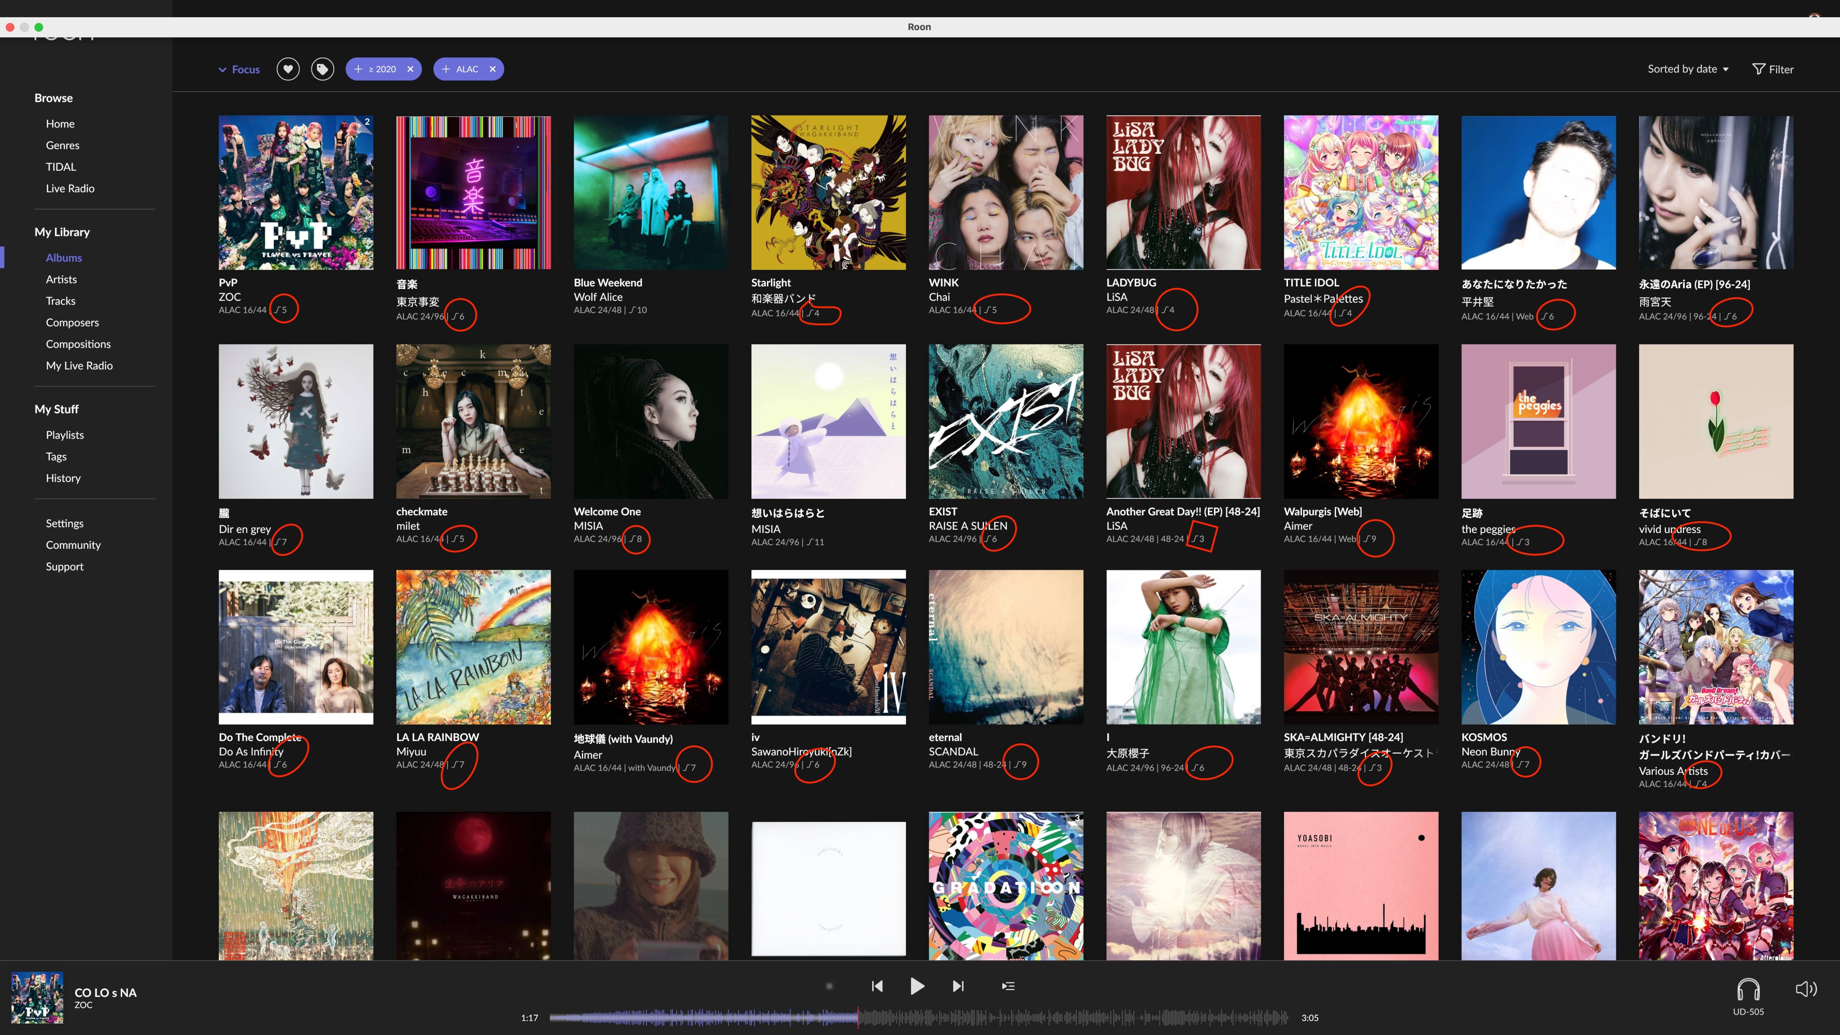The height and width of the screenshot is (1035, 1840).
Task: Open the volume speaker control
Action: (x=1806, y=989)
